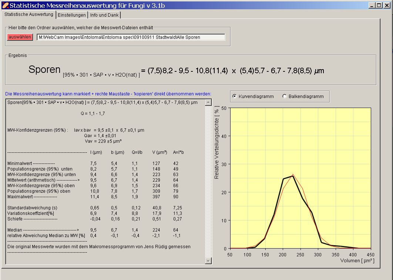The image size is (393, 280).
Task: Maximize the application window
Action: pyautogui.click(x=378, y=6)
